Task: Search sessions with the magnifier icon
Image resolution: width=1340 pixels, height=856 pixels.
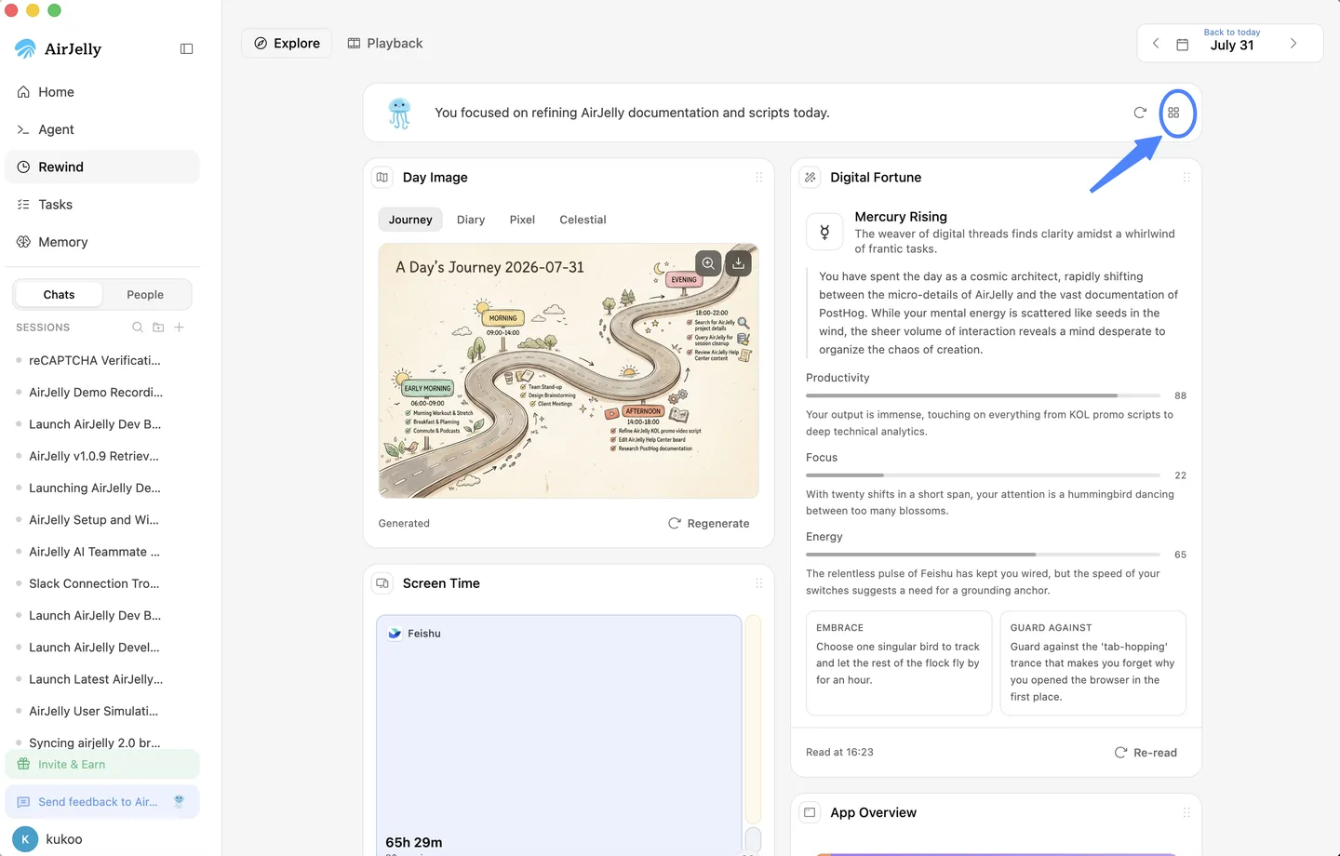Action: tap(138, 328)
